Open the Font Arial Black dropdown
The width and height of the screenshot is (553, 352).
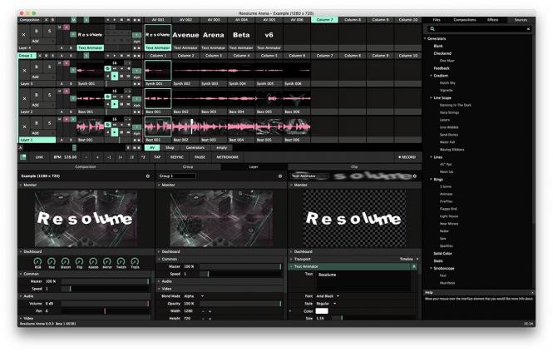click(328, 296)
